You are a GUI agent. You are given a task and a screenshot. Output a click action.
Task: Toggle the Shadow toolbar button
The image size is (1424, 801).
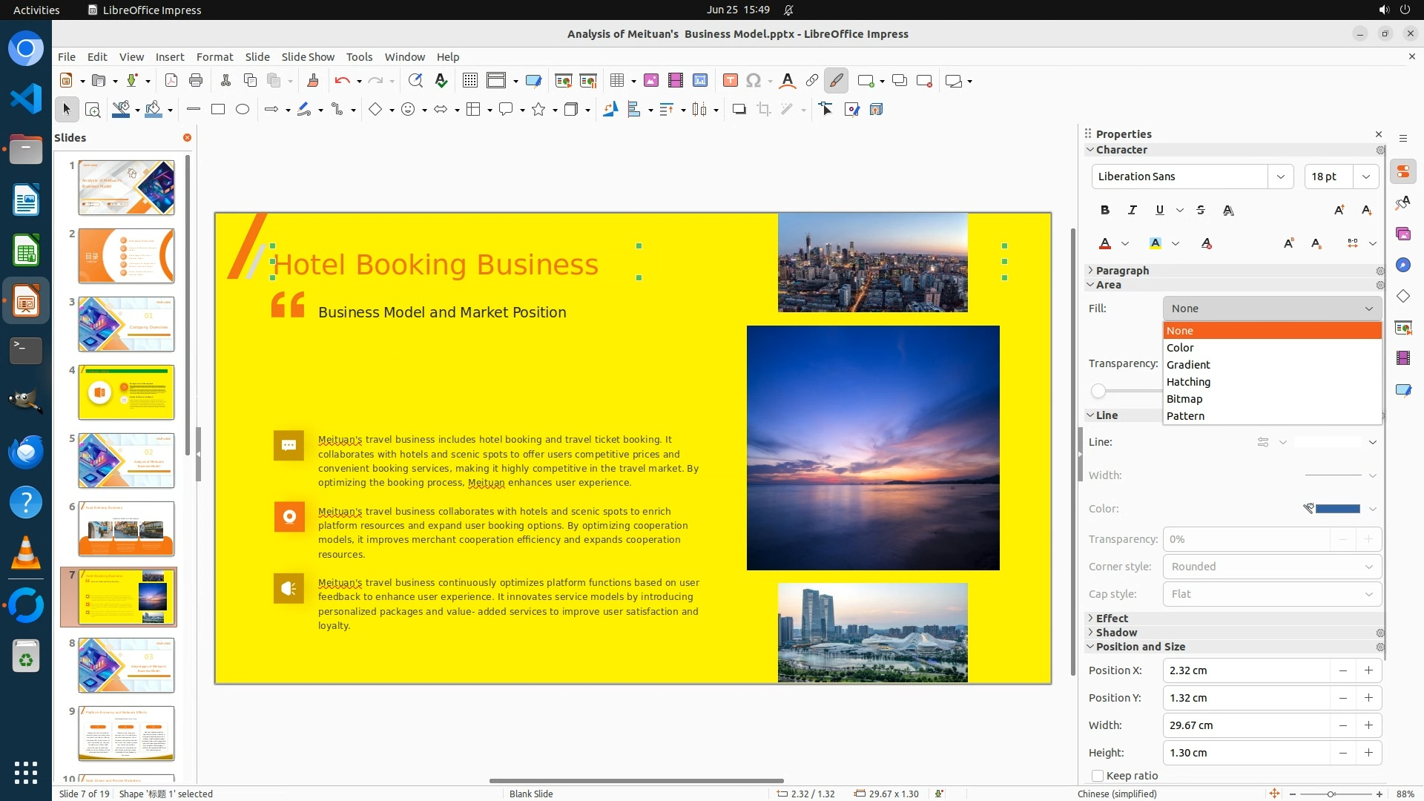(x=739, y=110)
